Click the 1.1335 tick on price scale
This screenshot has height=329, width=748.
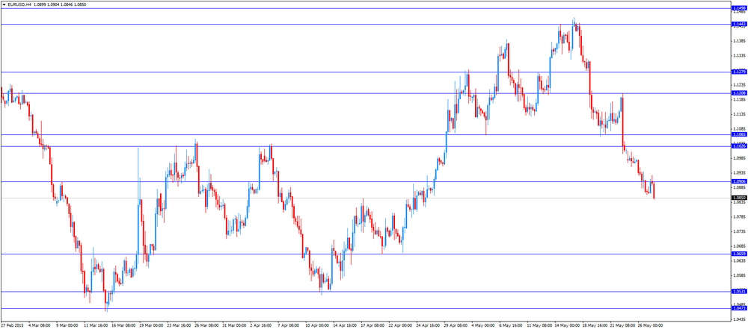click(x=739, y=55)
